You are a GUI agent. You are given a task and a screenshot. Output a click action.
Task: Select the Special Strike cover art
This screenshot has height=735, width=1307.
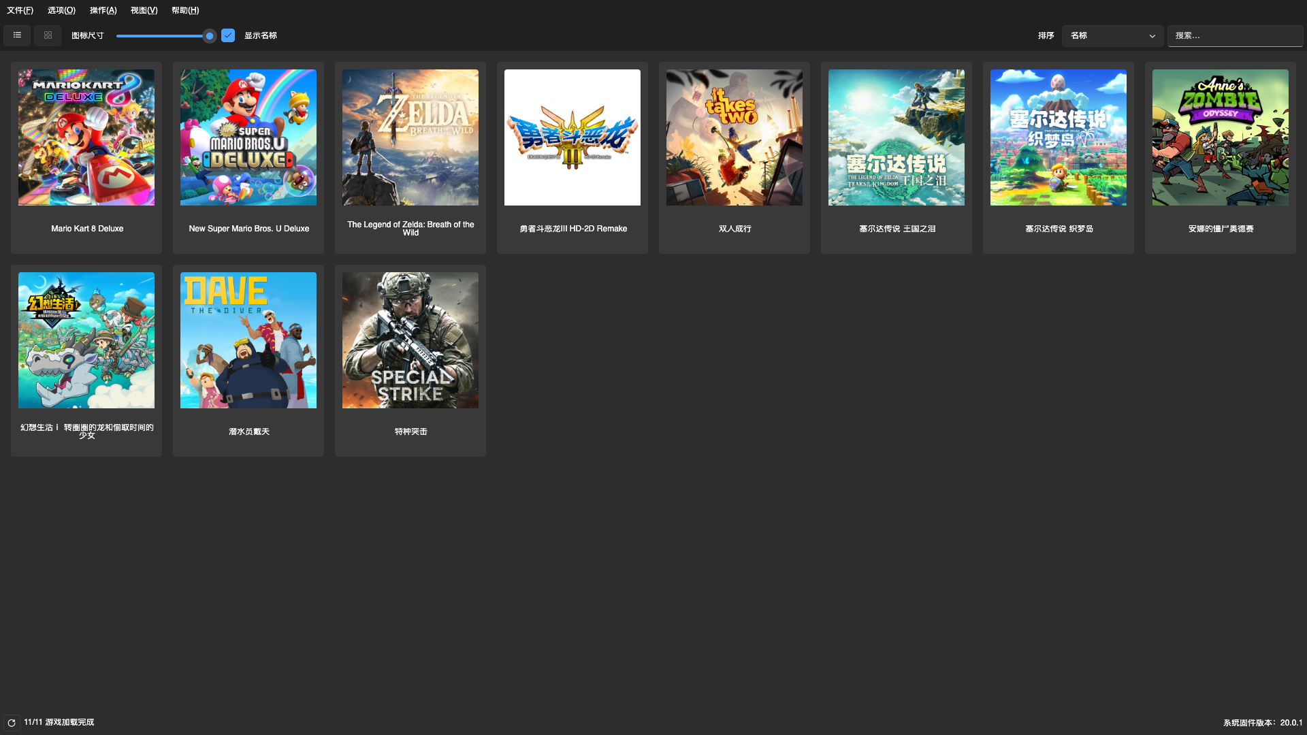[x=410, y=340]
